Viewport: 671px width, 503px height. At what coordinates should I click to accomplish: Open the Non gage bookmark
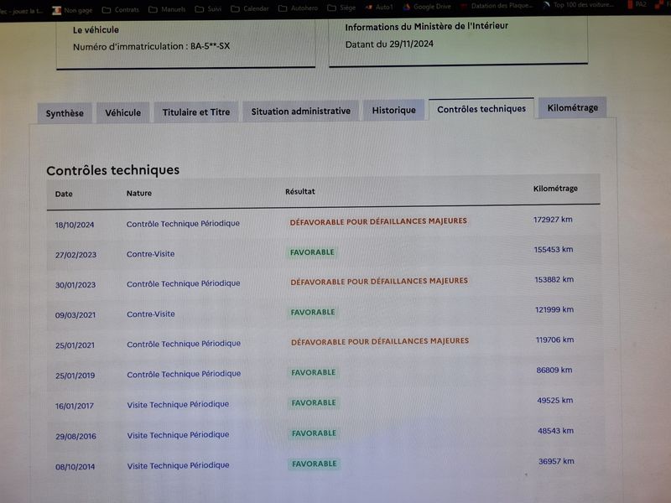[72, 10]
